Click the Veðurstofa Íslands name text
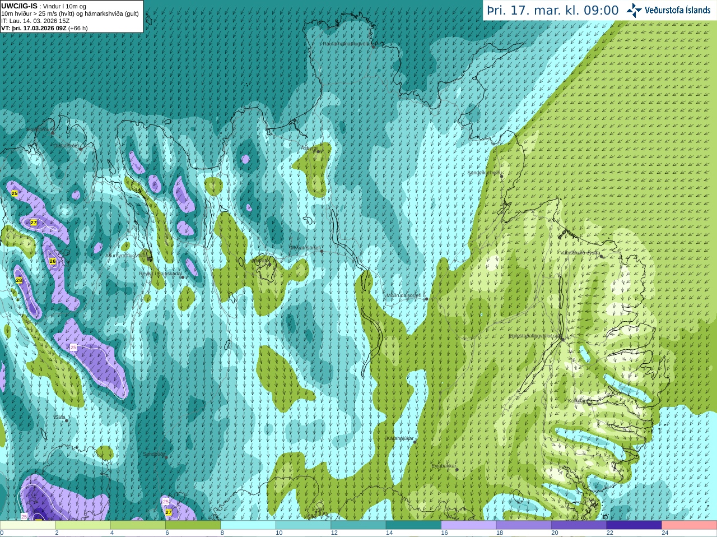717x537 pixels. coord(678,10)
